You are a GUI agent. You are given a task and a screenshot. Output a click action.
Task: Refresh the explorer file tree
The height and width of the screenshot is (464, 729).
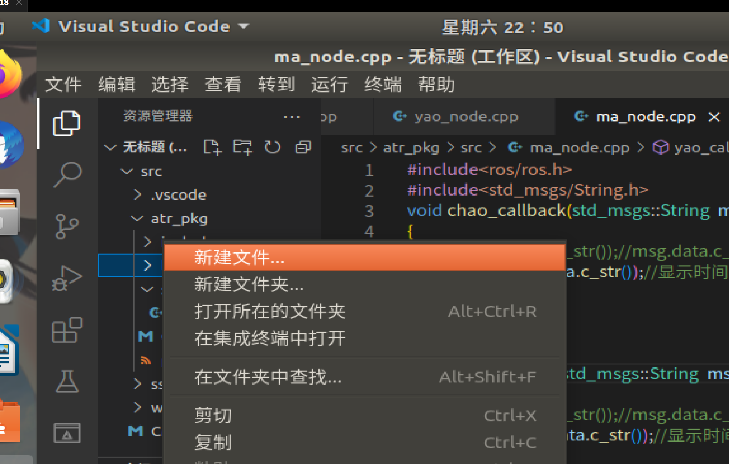(272, 147)
